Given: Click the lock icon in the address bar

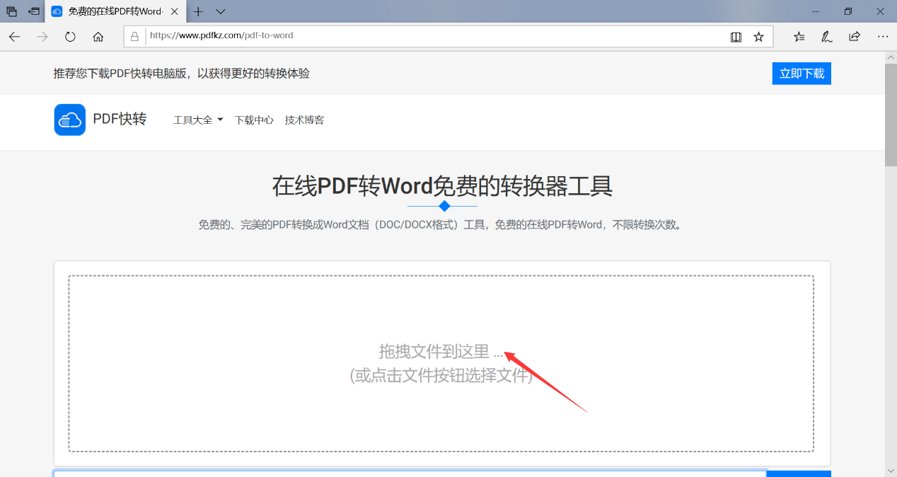Looking at the screenshot, I should click(x=134, y=35).
